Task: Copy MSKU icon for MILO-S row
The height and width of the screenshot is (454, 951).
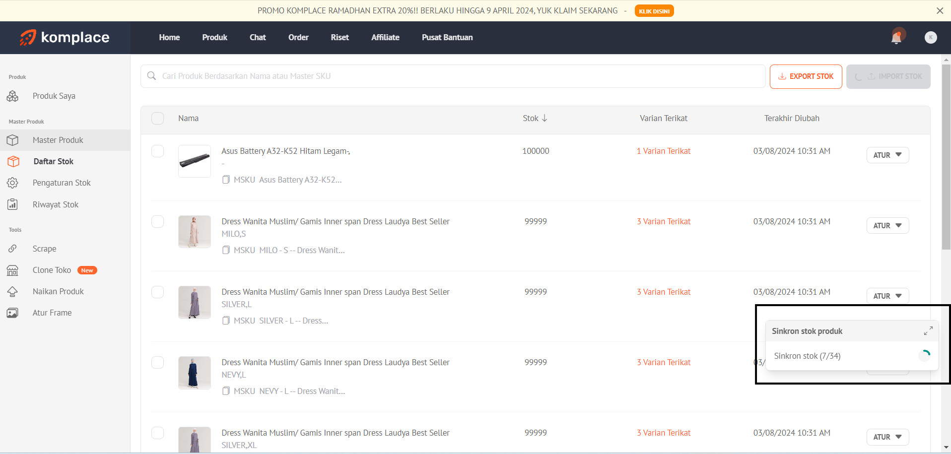Action: (226, 250)
